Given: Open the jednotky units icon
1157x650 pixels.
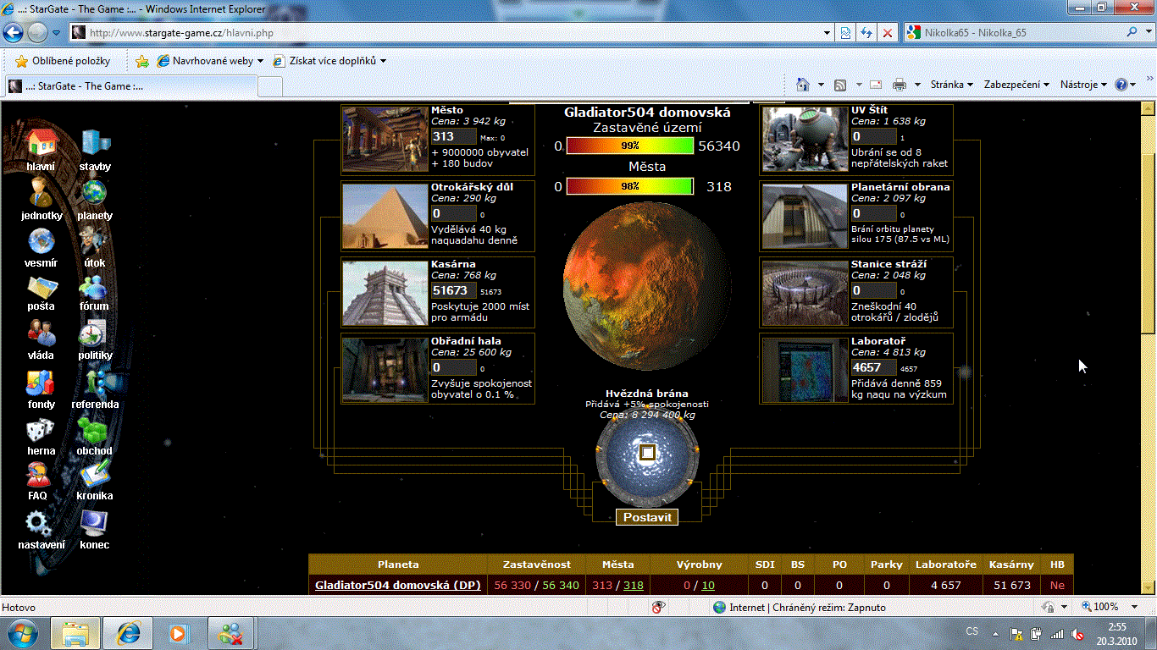Looking at the screenshot, I should point(42,193).
